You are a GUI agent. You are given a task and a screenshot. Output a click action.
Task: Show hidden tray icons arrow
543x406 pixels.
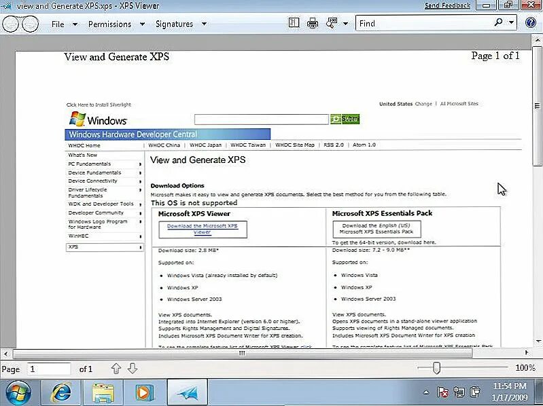[426, 392]
